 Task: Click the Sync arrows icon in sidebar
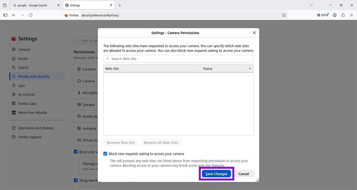(x=14, y=86)
